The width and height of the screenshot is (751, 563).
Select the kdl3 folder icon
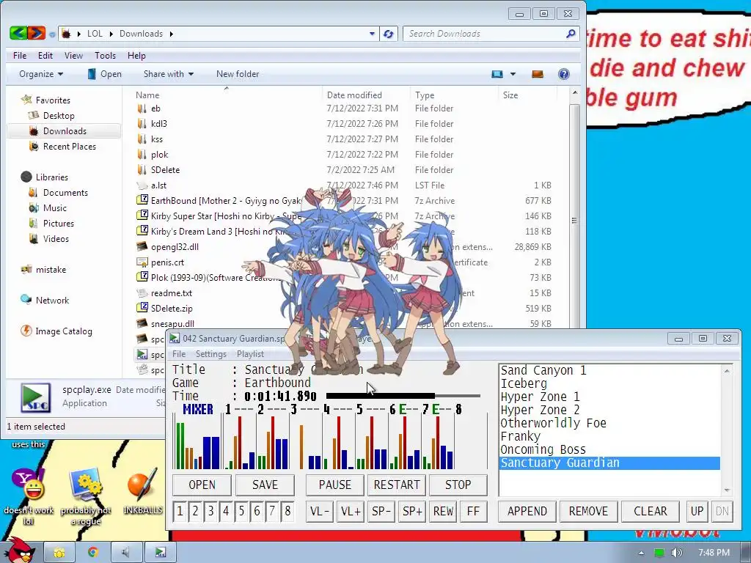click(142, 124)
